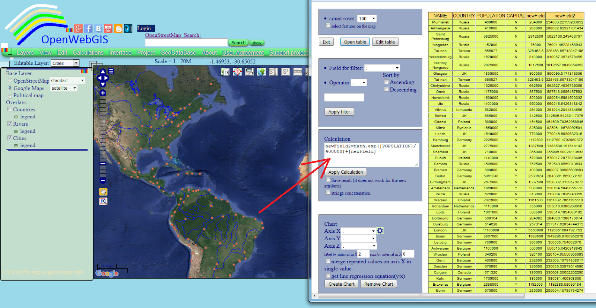Screen dimensions: 596x308
Task: Open the OpenStreetMap style dropdown
Action: coord(67,80)
